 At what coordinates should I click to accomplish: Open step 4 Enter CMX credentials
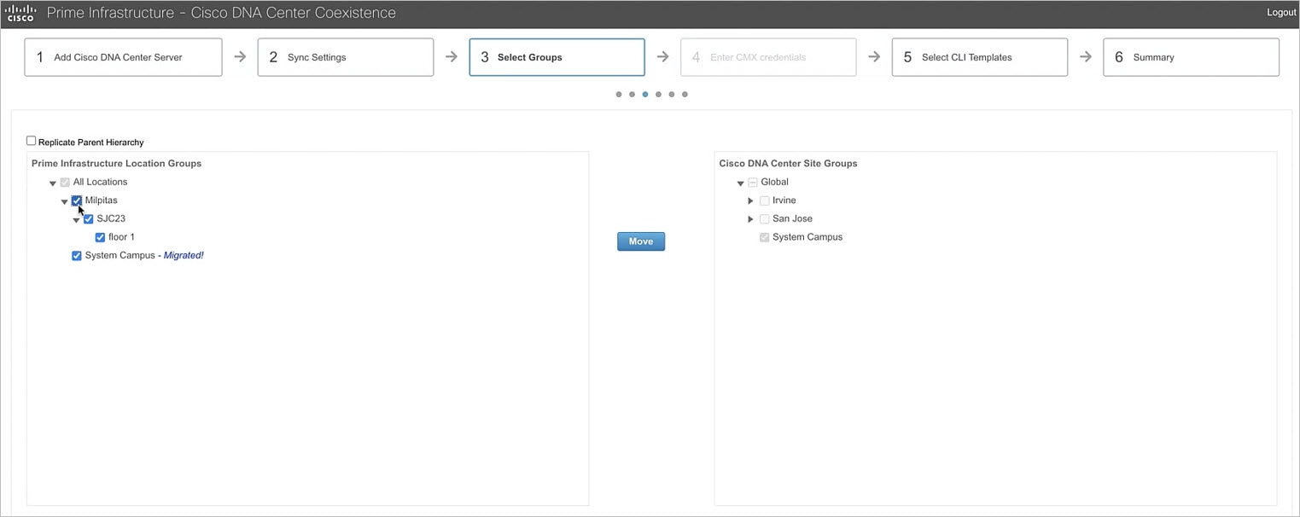pos(768,57)
